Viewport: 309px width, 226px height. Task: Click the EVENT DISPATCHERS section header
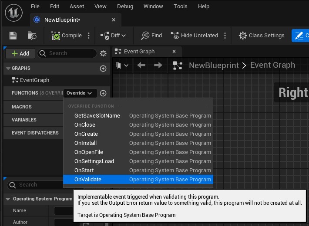click(35, 133)
